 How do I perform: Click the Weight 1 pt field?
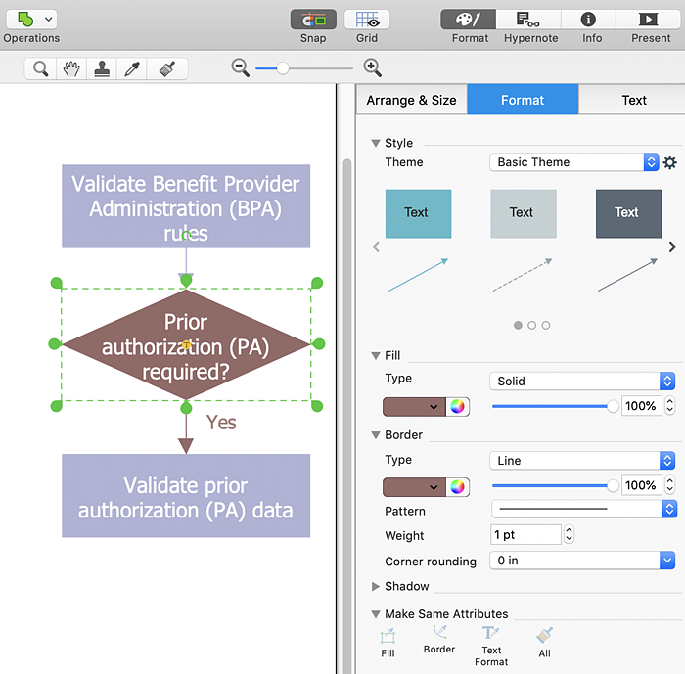pos(525,535)
